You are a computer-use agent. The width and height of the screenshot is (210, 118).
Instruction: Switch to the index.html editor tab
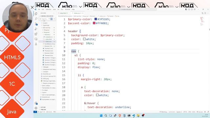click(x=63, y=13)
